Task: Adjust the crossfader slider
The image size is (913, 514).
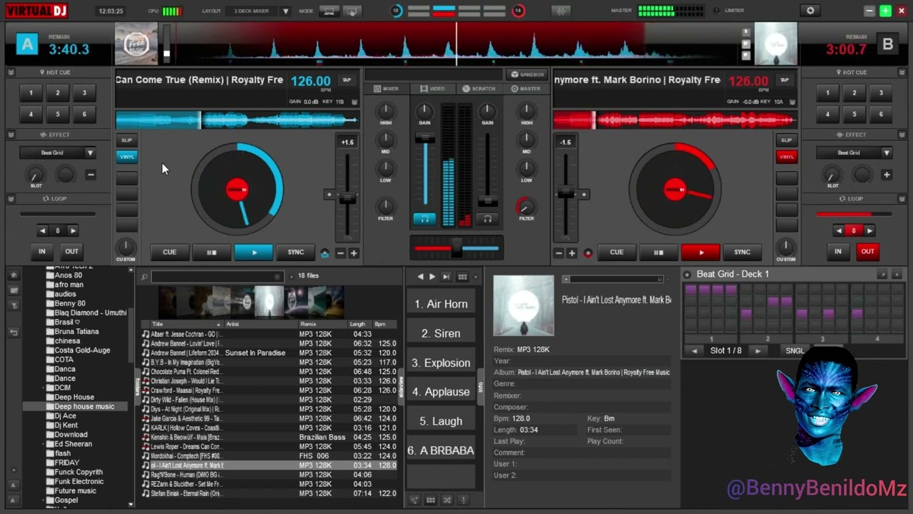Action: click(x=456, y=248)
